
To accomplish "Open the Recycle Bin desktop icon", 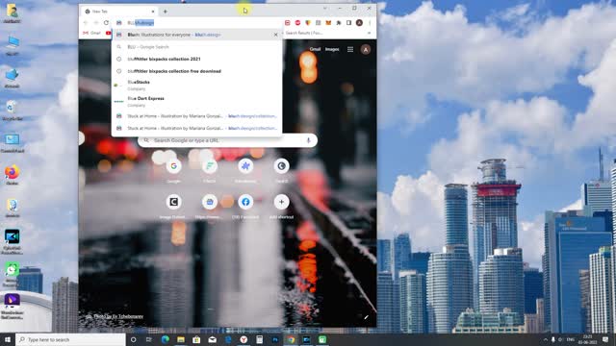I will point(13,110).
